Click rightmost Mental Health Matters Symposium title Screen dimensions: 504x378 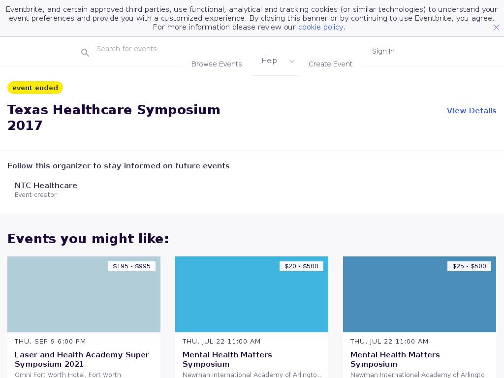395,359
